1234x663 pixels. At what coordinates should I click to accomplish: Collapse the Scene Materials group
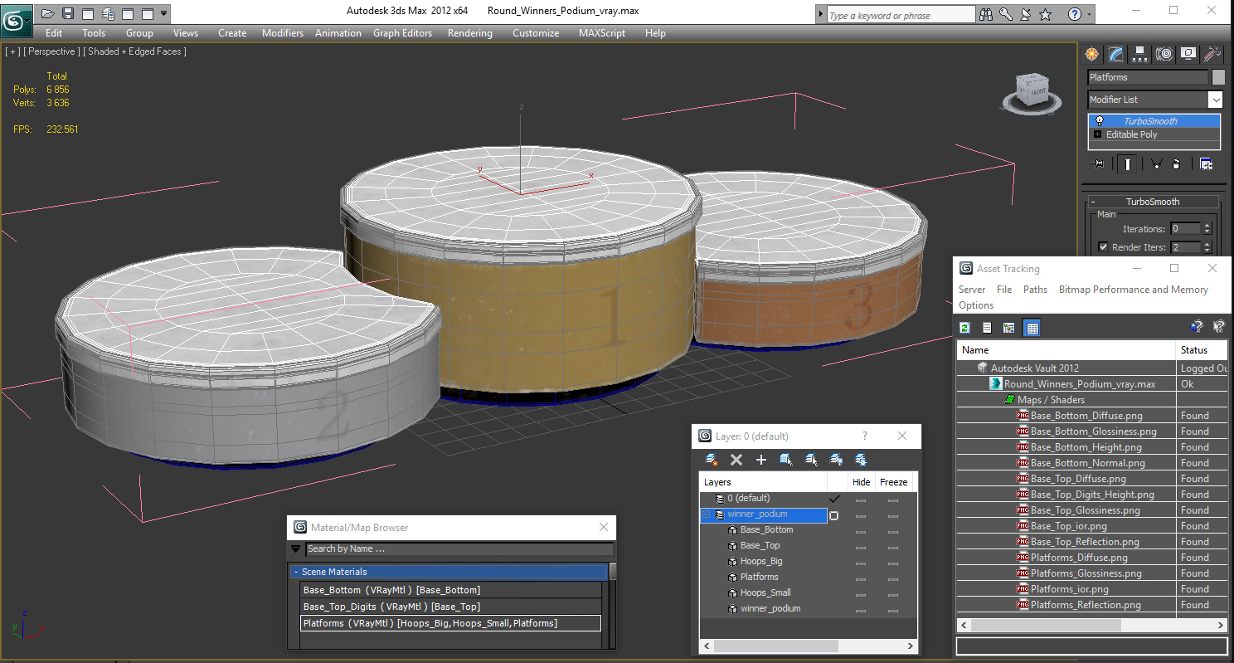pyautogui.click(x=295, y=572)
